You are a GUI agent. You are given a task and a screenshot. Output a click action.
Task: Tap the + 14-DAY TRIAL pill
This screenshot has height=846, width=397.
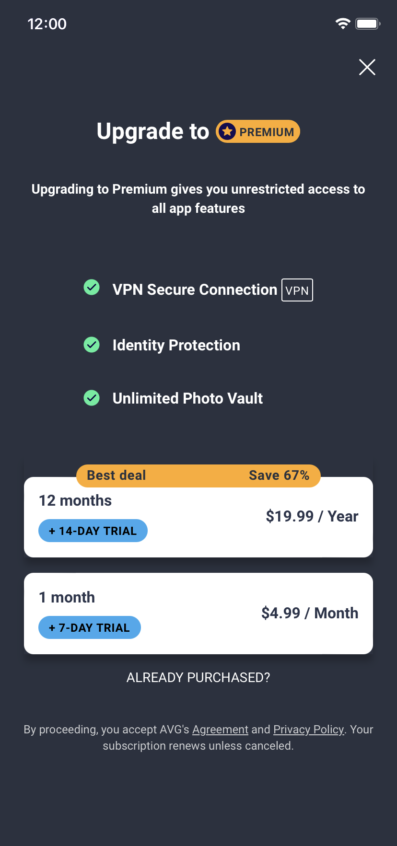(x=93, y=531)
